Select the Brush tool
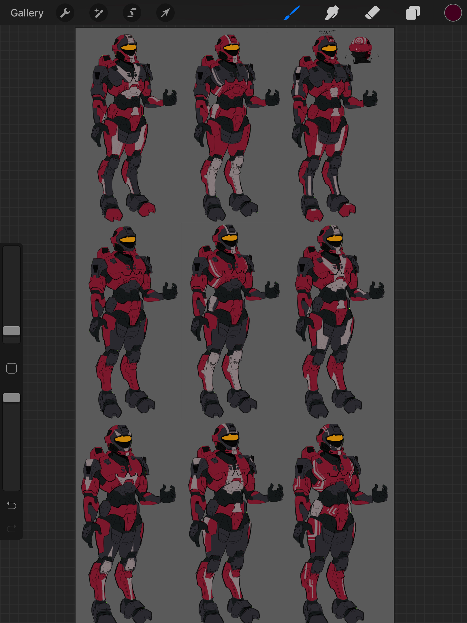 (292, 13)
